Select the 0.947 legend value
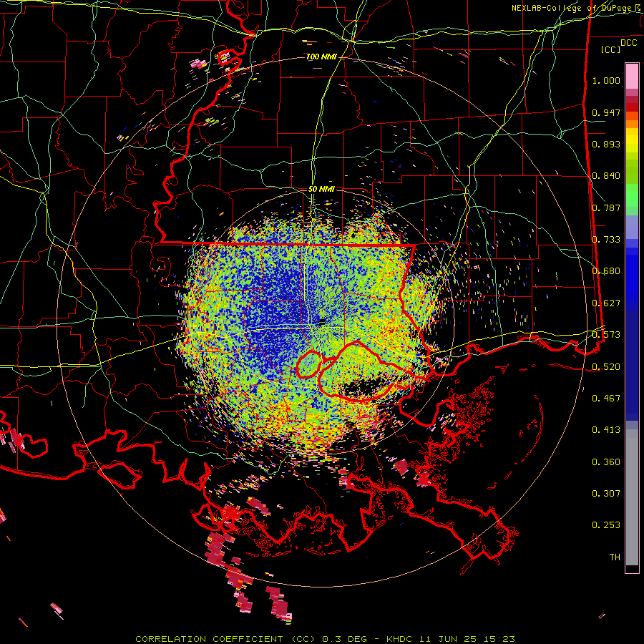Viewport: 644px width, 644px height. pos(606,112)
